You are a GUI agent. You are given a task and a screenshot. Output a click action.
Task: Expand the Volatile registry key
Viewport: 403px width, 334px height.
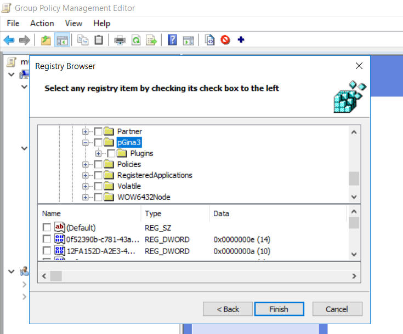(x=86, y=186)
